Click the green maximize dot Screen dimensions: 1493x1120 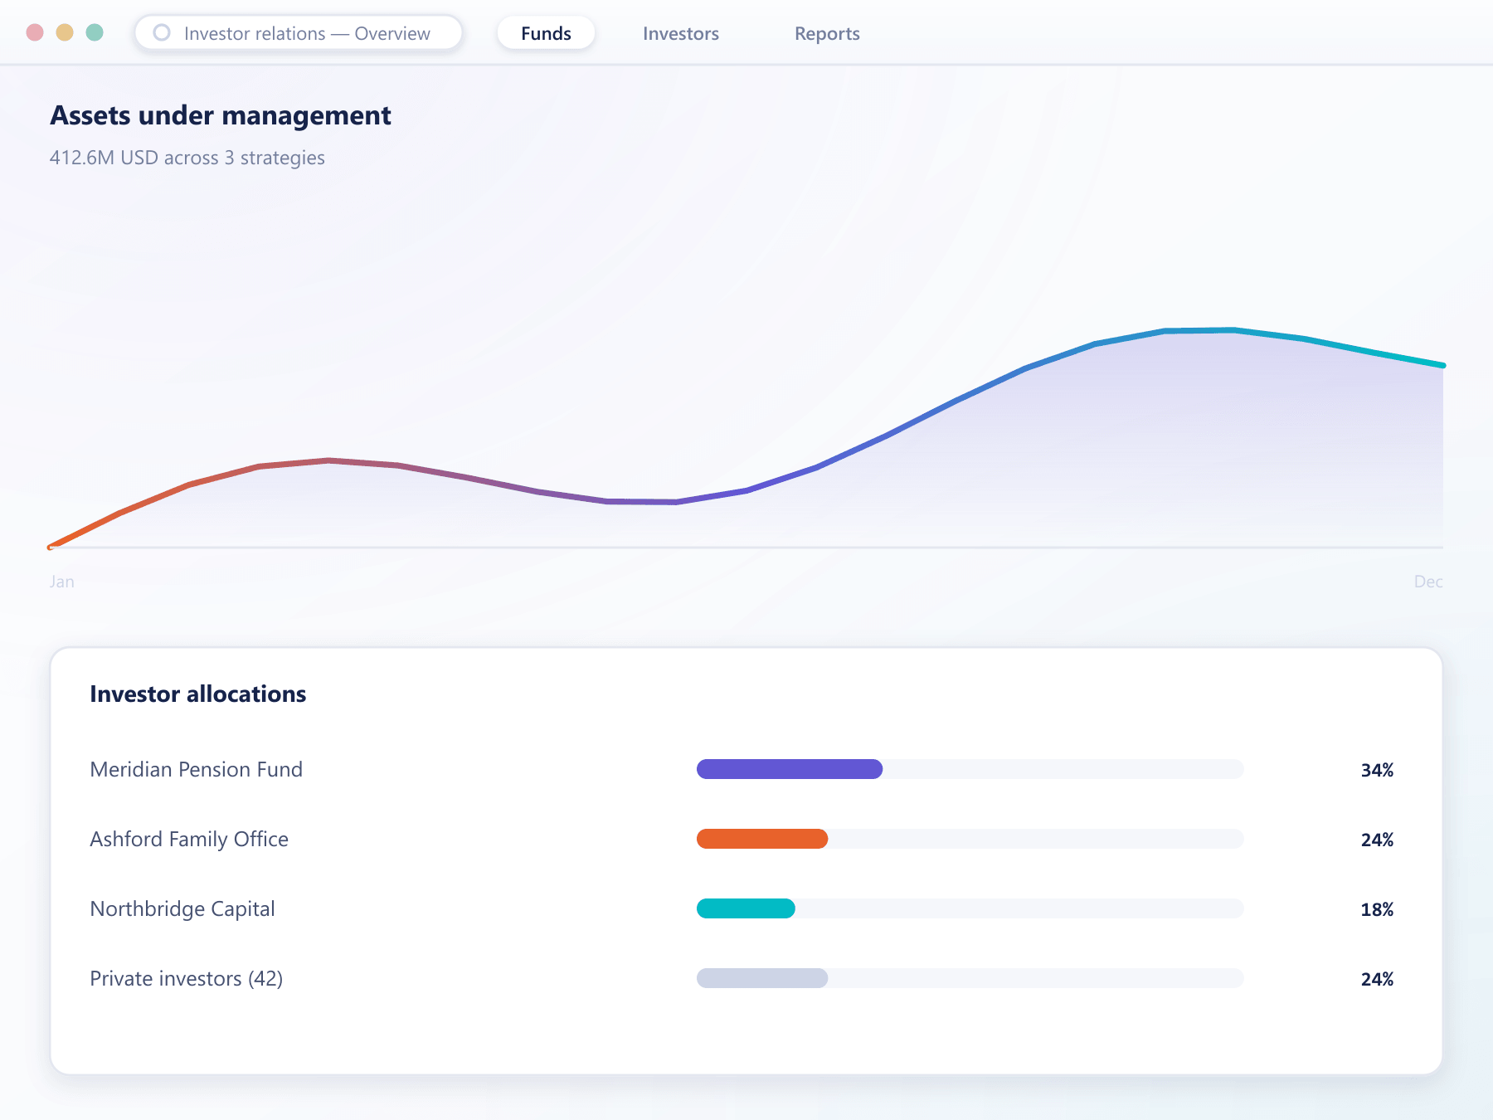click(x=95, y=32)
